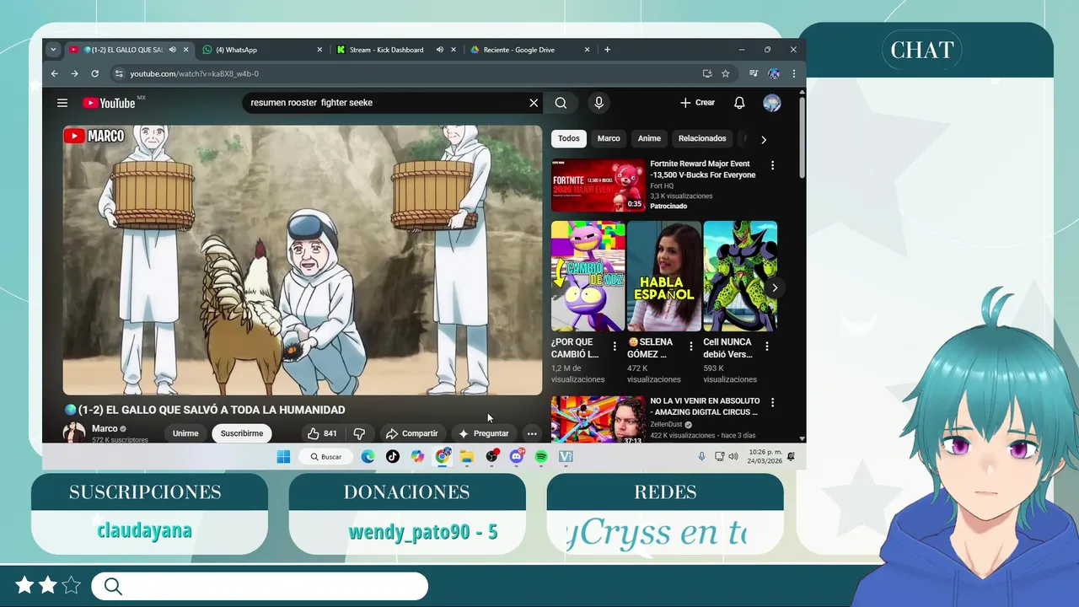Show next filter chips arrow
Viewport: 1079px width, 607px height.
[763, 139]
